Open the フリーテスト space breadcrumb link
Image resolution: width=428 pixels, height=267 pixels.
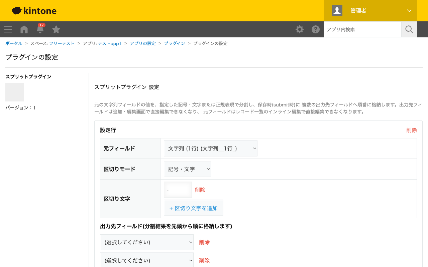[x=62, y=43]
